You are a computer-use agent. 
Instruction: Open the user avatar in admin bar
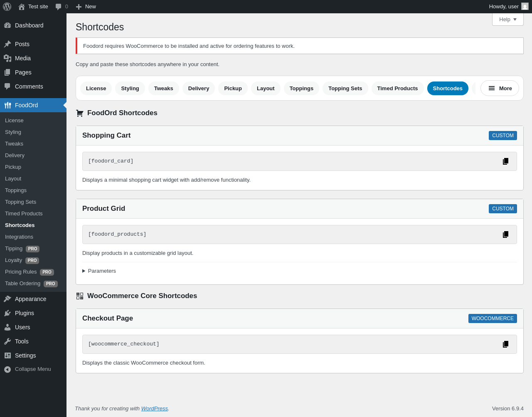point(525,7)
